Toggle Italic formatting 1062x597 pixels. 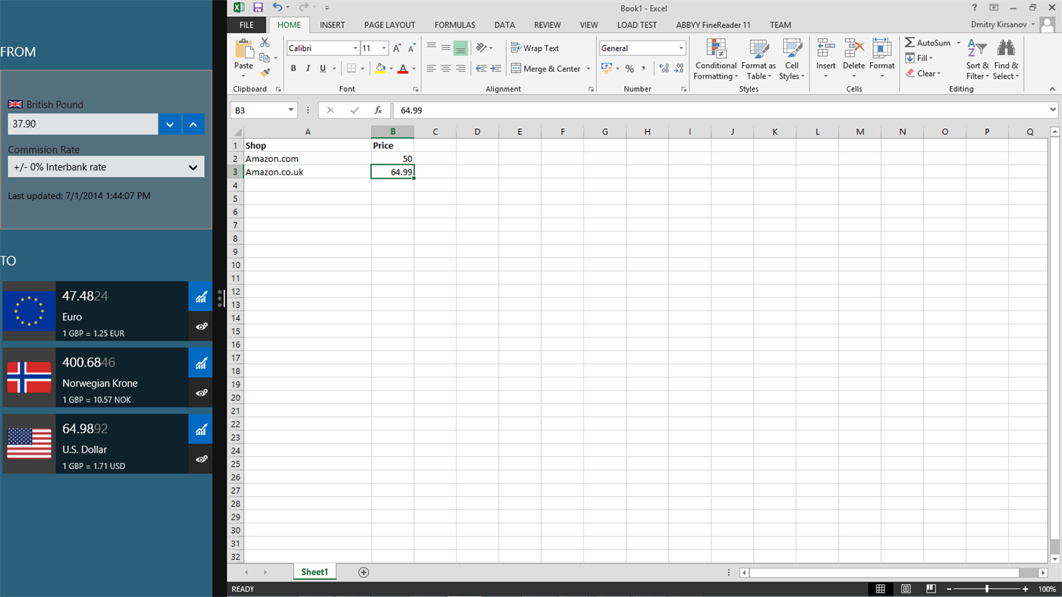point(308,69)
